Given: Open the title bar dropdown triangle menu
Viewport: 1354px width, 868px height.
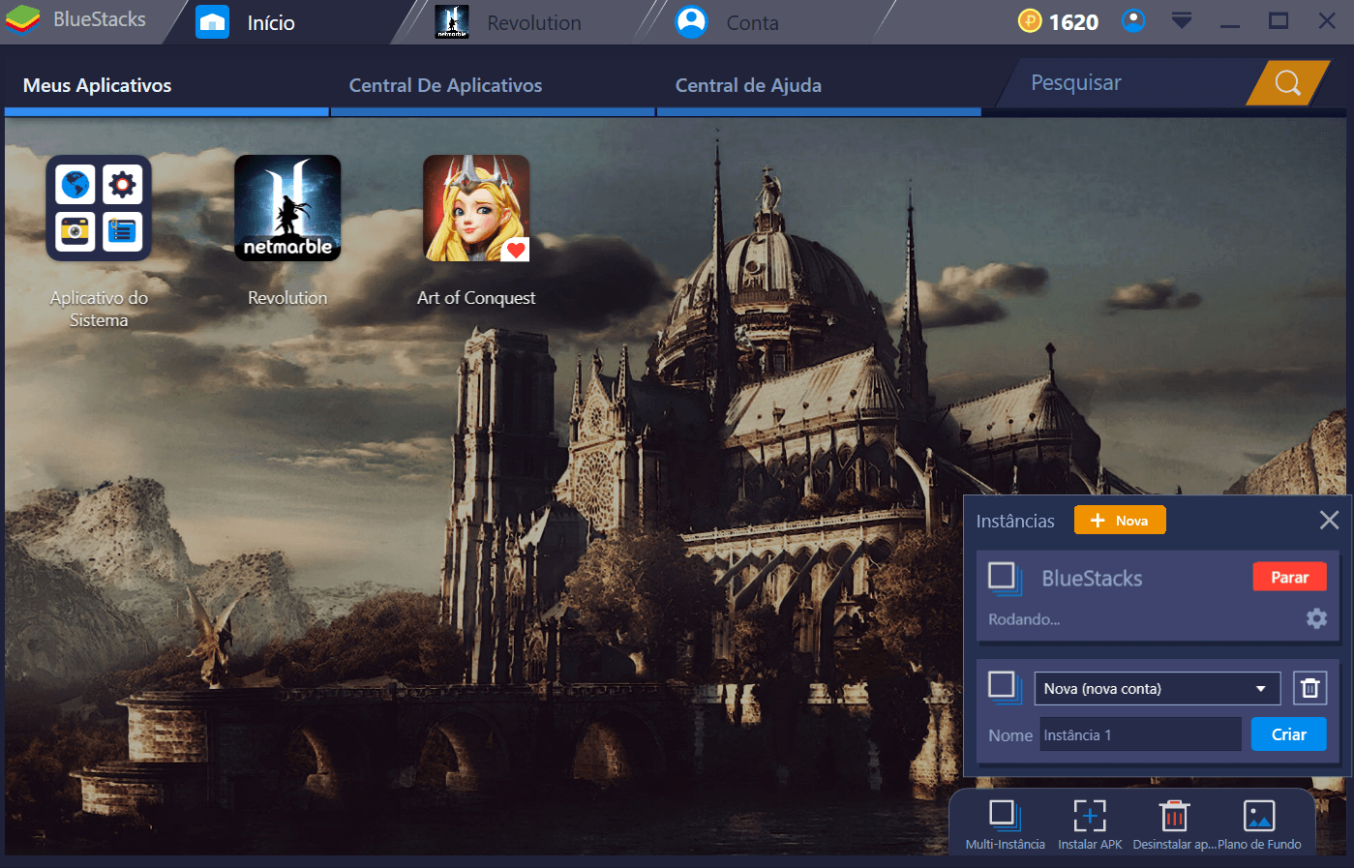Looking at the screenshot, I should (x=1182, y=20).
